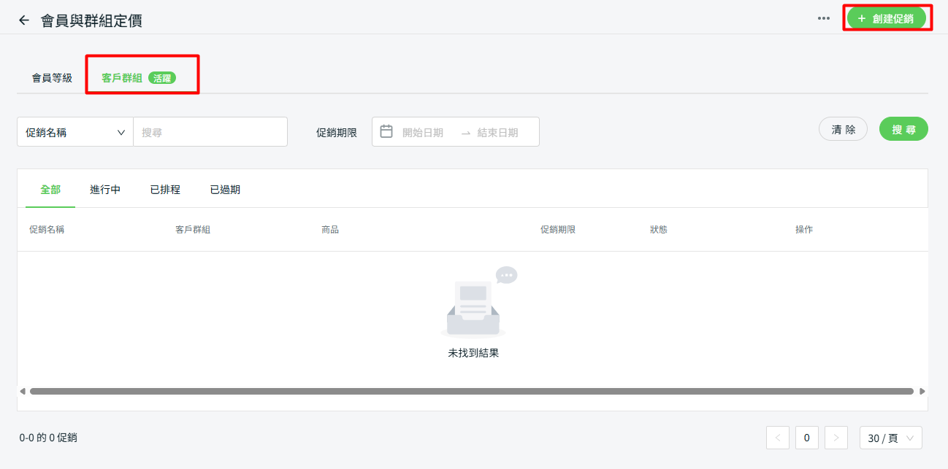This screenshot has height=469, width=948.
Task: Open the 30 / 頁 page size dropdown
Action: pos(890,438)
